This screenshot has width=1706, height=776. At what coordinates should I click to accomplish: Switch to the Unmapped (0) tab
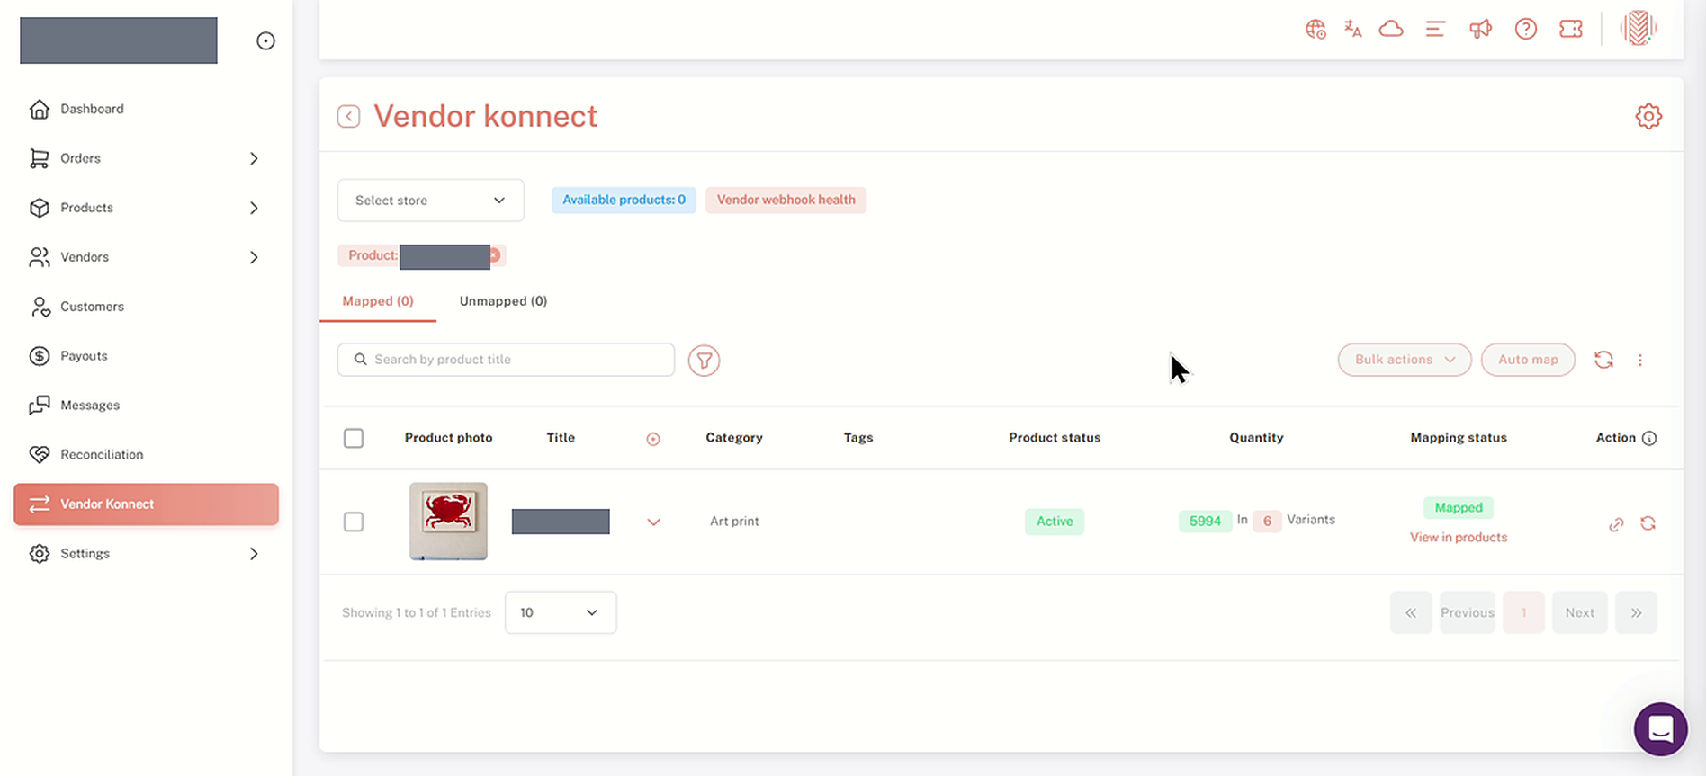pos(503,301)
